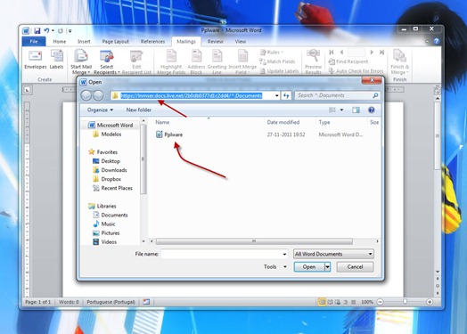
Task: Click the Redo icon in quick access toolbar
Action: (x=61, y=30)
